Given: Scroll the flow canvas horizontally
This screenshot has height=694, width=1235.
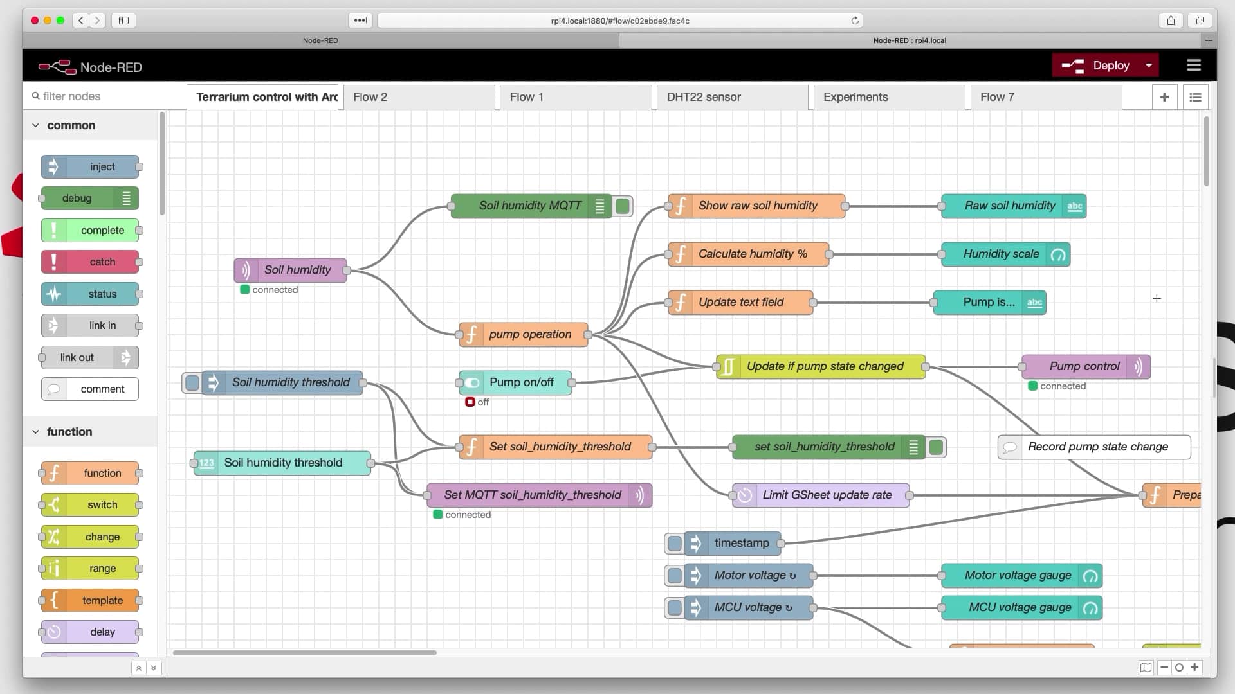Looking at the screenshot, I should tap(307, 652).
